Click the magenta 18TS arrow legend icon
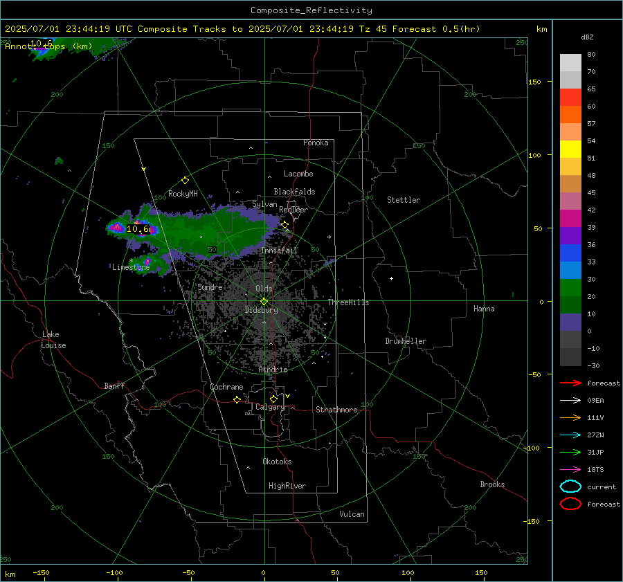 [570, 470]
